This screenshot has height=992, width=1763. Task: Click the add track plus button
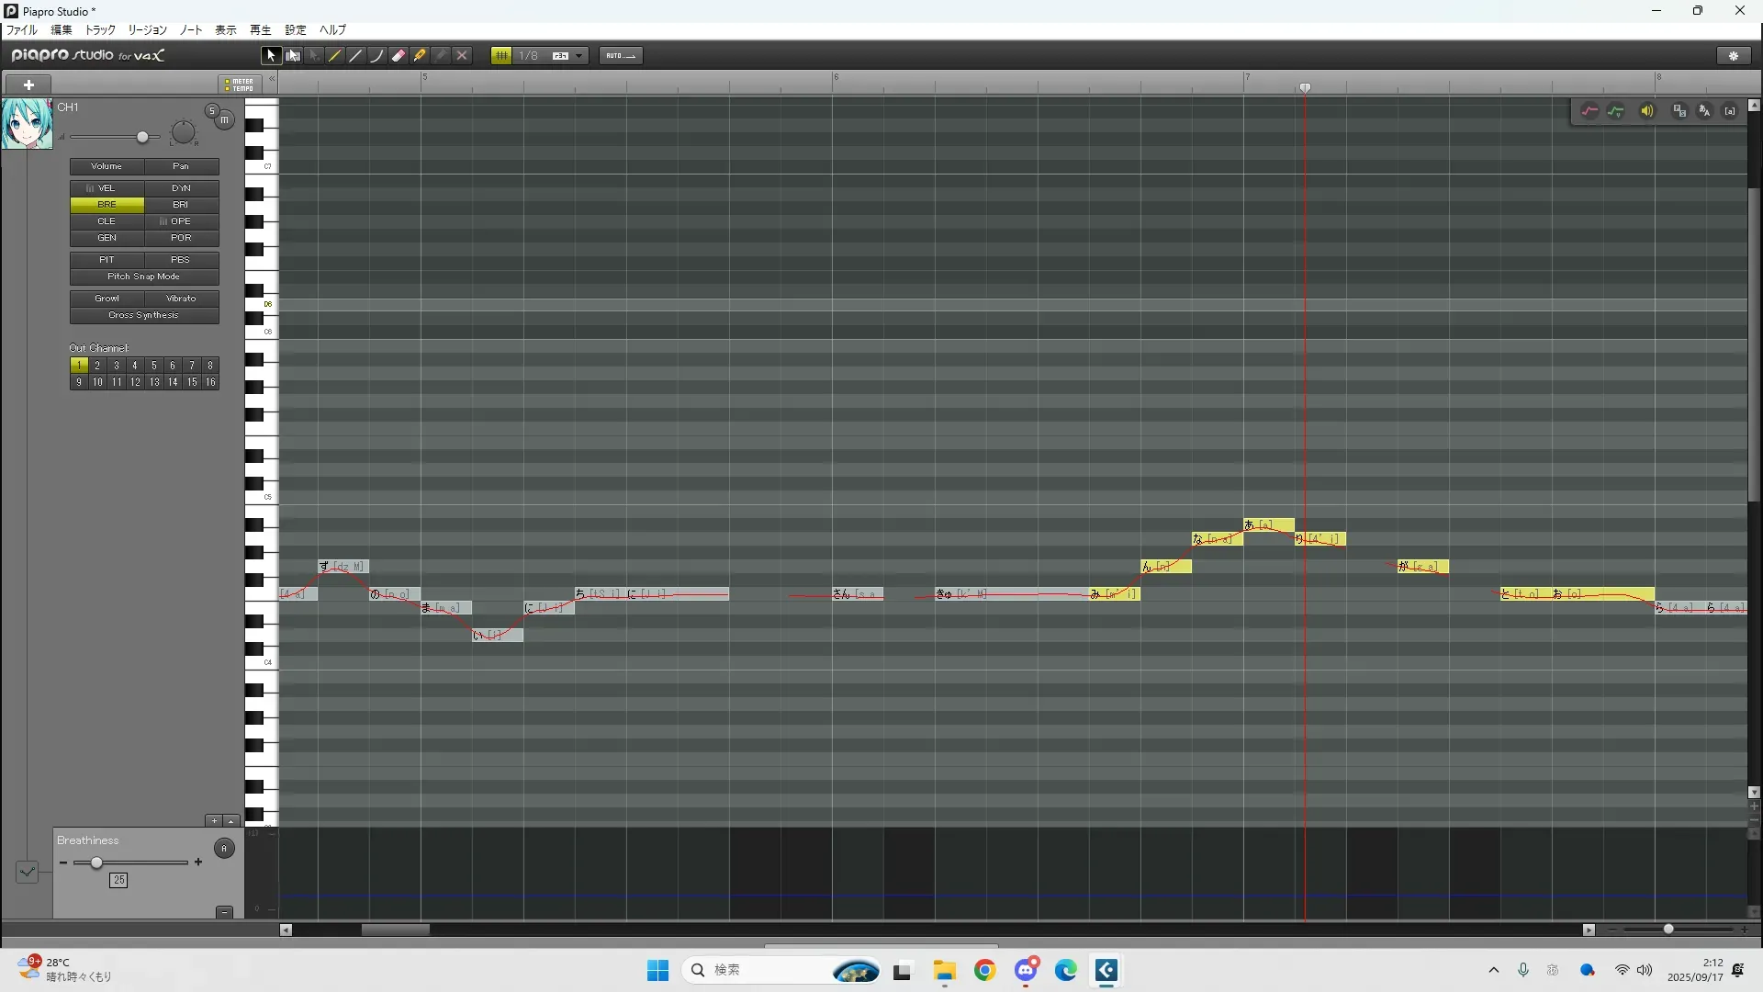tap(28, 85)
